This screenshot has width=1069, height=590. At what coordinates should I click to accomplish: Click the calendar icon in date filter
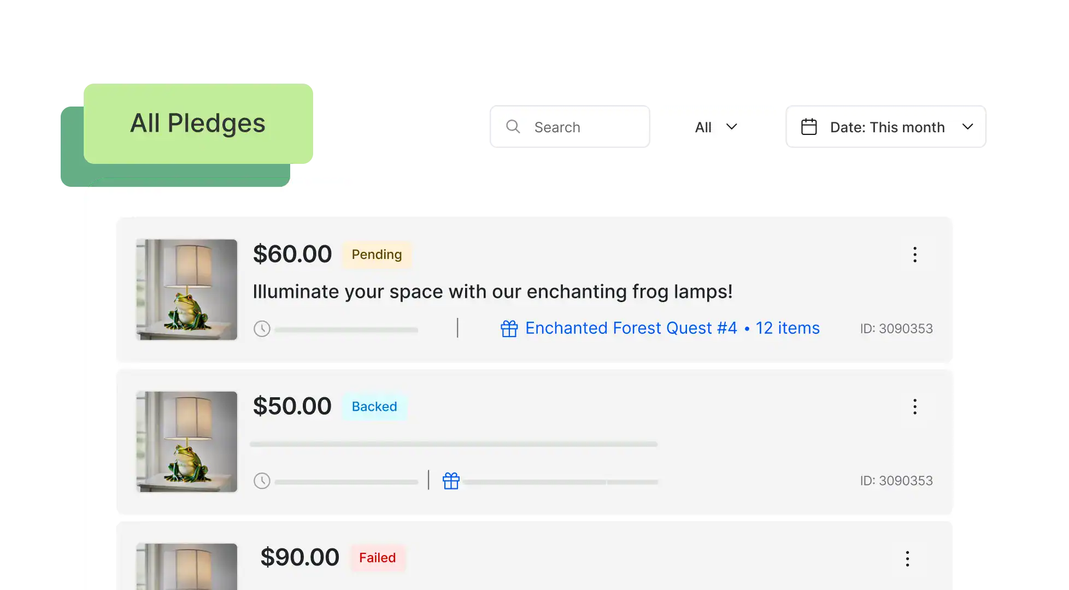(809, 127)
